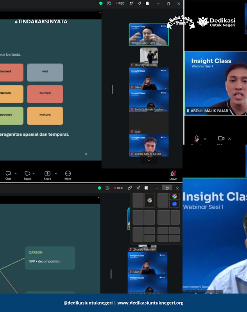The image size is (247, 312).
Task: Select Syifa Qolbiyah Azzahra video thumbnail
Action: 149,101
